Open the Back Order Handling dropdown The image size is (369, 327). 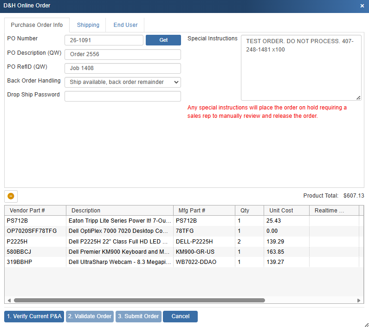(x=123, y=82)
